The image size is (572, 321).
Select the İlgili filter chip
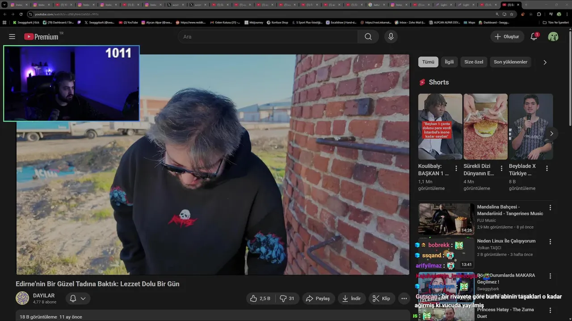pos(449,62)
